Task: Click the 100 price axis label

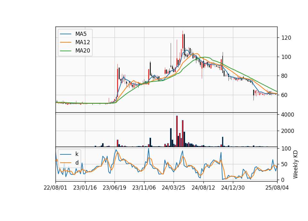Action: [x=286, y=57]
